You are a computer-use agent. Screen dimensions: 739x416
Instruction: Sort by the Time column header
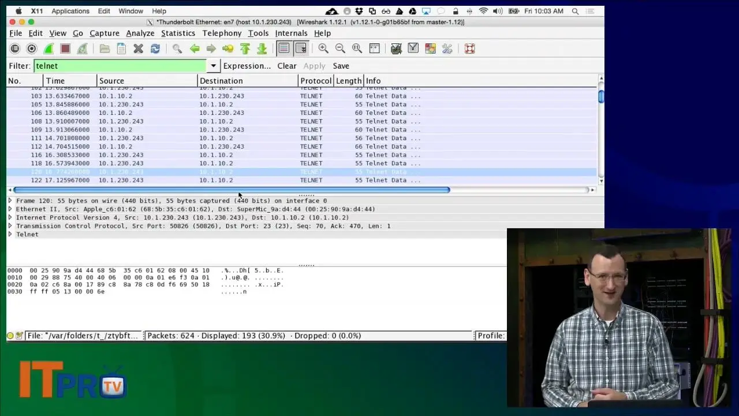pyautogui.click(x=70, y=81)
